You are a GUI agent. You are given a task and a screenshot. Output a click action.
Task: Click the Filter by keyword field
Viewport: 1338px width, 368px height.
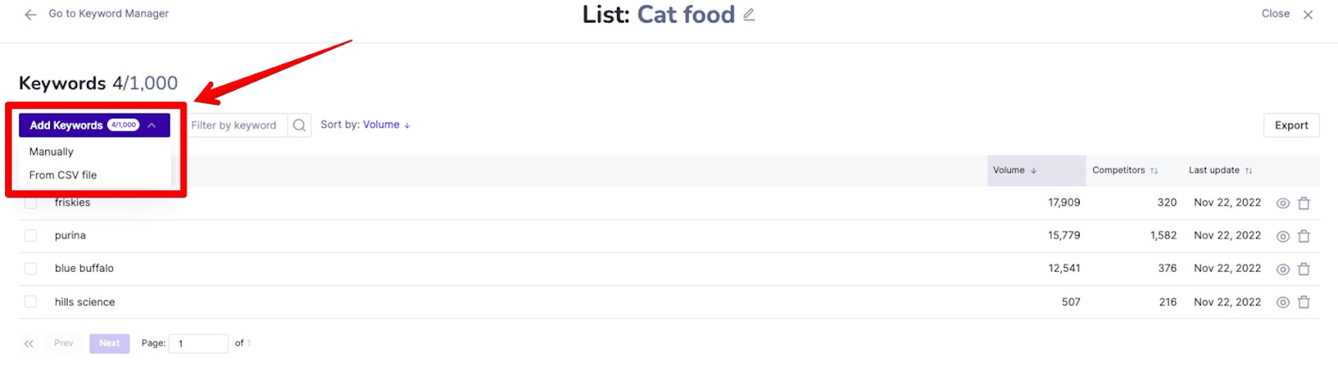tap(237, 125)
